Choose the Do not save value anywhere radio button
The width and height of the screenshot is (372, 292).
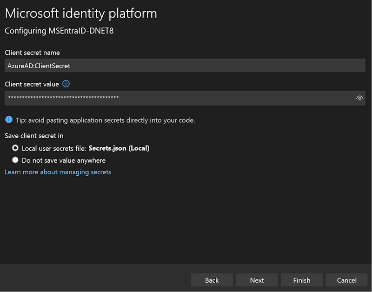(x=15, y=160)
